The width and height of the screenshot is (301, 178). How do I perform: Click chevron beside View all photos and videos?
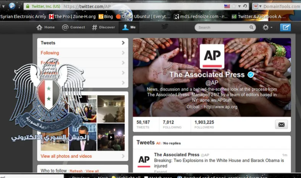coord(123,156)
